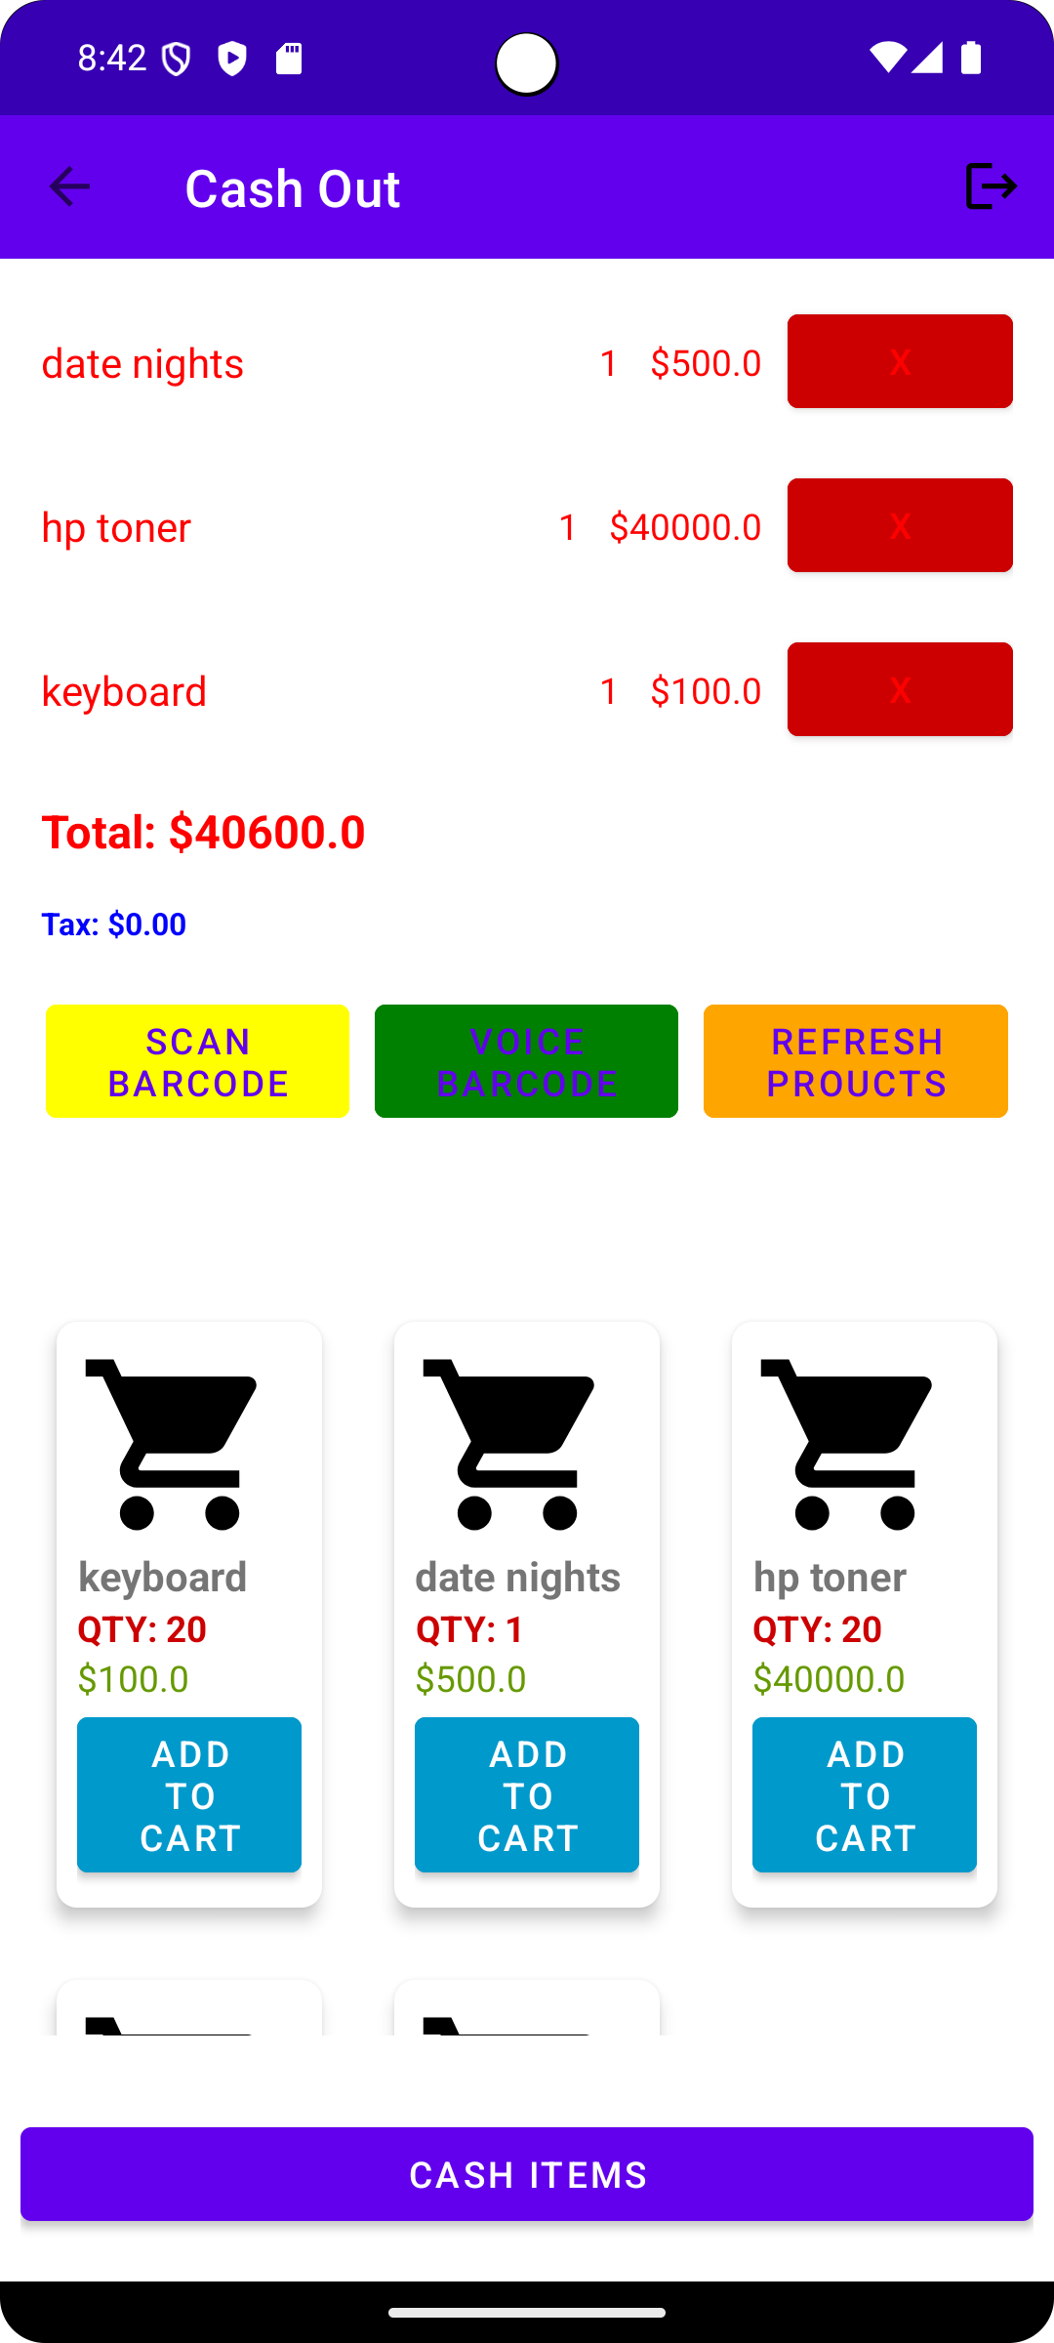Select the hp toner cart row name
Screen dimensions: 1054x2343
point(116,527)
